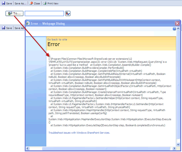Click the To... address book button
182x152 pixels.
15,13
